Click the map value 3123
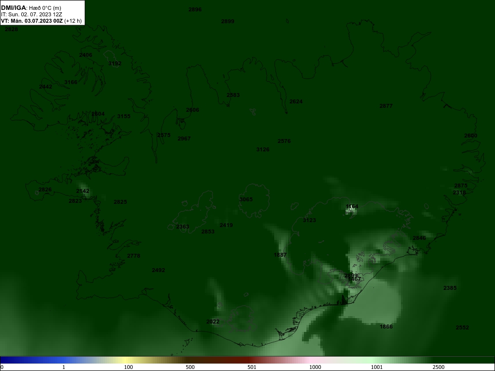 309,220
